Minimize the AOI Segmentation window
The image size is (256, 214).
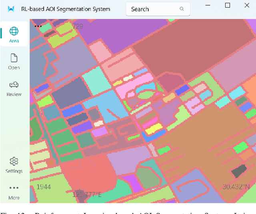coord(208,6)
